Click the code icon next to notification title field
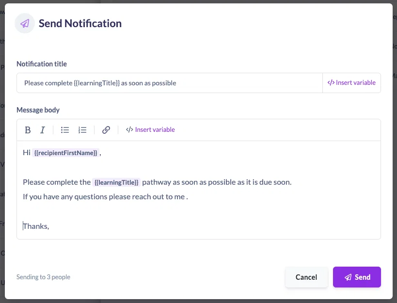 tap(331, 82)
